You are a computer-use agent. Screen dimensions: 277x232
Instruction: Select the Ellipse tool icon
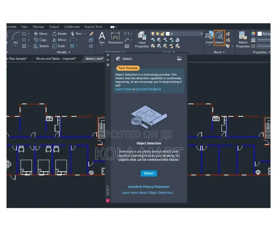click(x=24, y=40)
